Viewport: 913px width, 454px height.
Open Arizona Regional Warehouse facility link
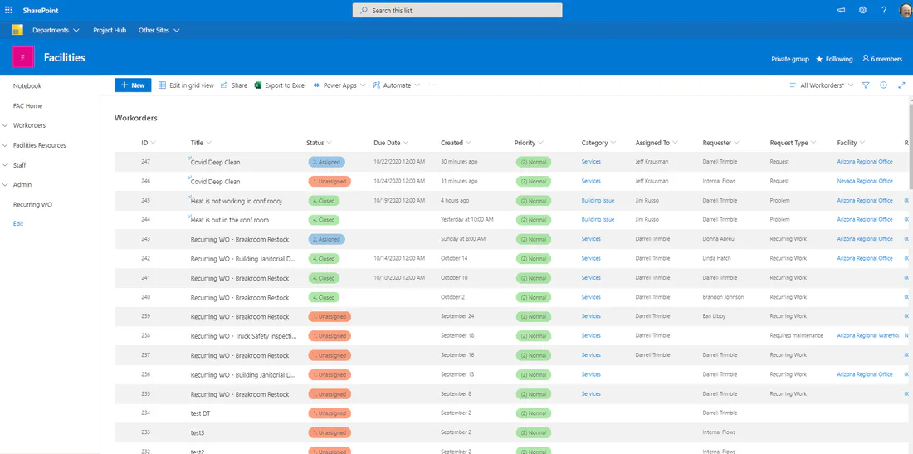click(868, 336)
